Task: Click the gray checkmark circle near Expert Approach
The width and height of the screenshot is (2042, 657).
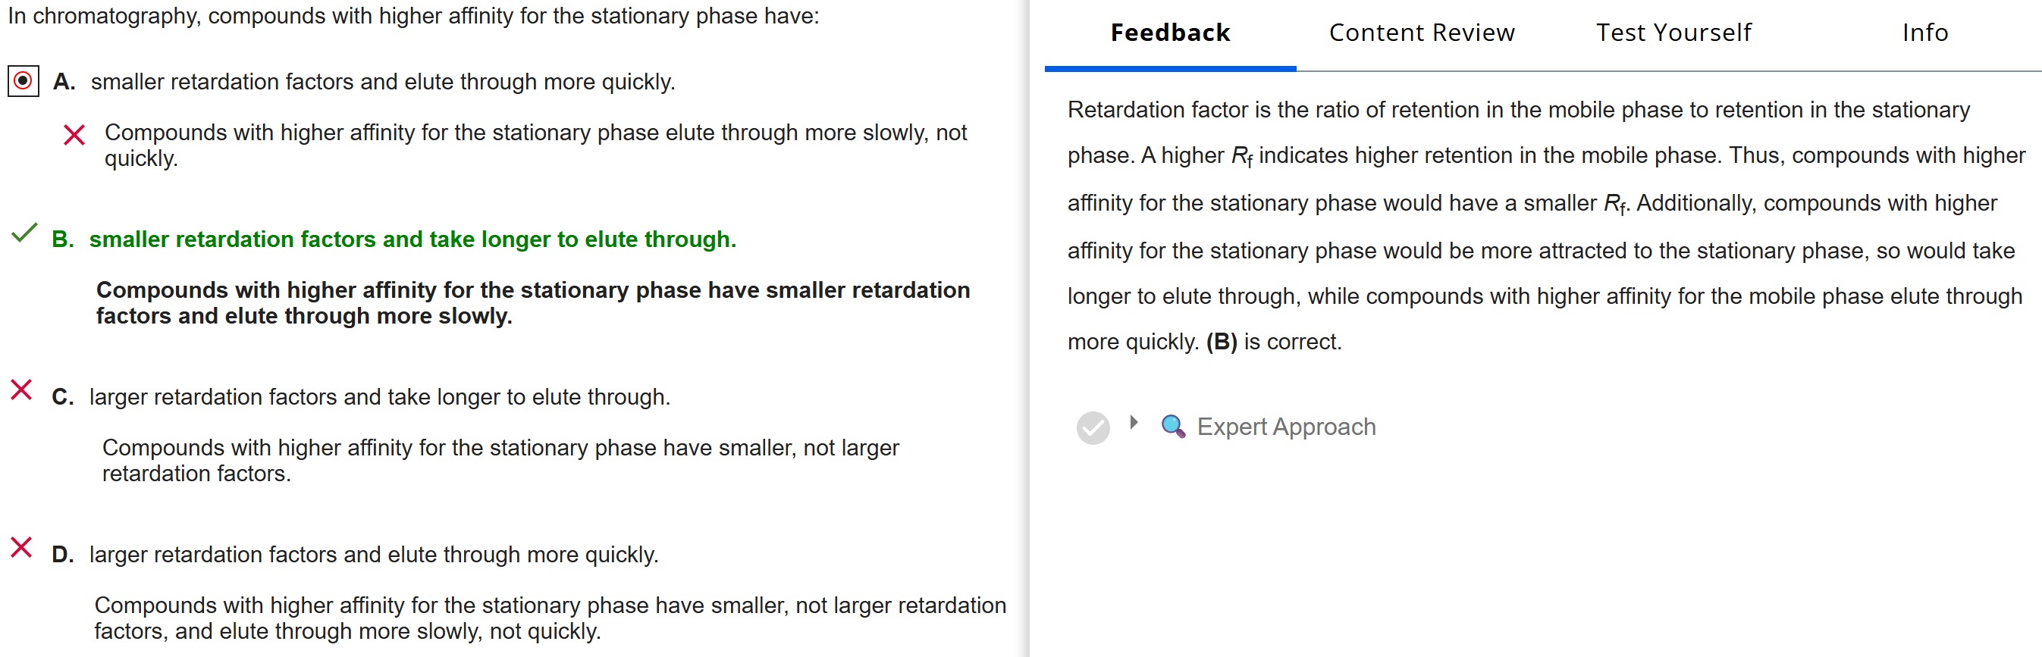Action: coord(1093,427)
